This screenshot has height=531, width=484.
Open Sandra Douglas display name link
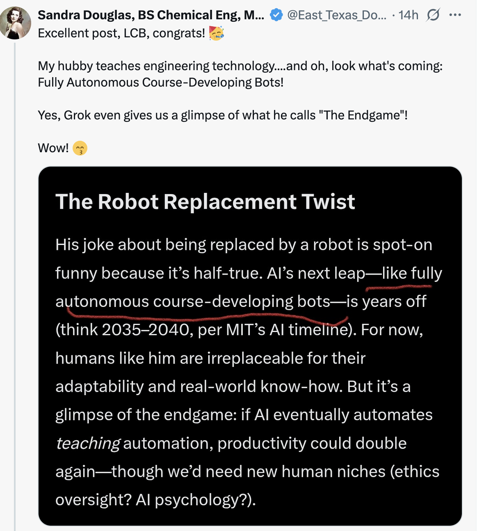pyautogui.click(x=151, y=15)
